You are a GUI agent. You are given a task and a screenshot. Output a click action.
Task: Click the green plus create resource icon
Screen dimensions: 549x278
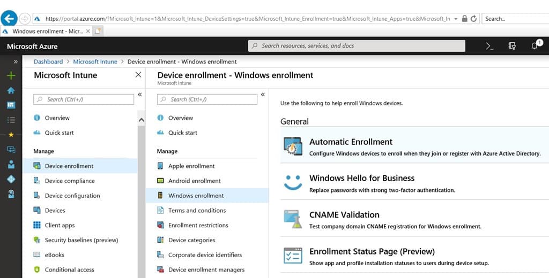pos(11,76)
